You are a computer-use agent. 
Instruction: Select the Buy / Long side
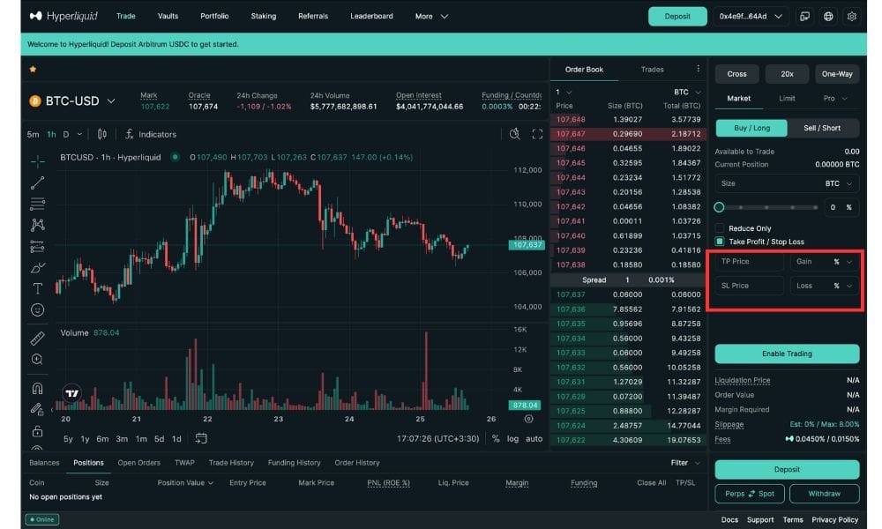pos(751,128)
